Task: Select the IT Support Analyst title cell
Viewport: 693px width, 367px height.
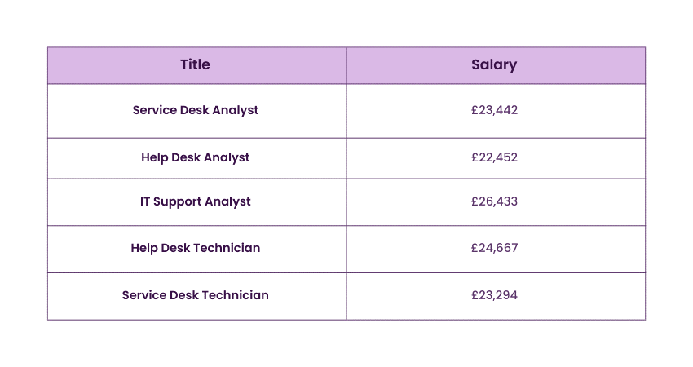Action: (196, 201)
